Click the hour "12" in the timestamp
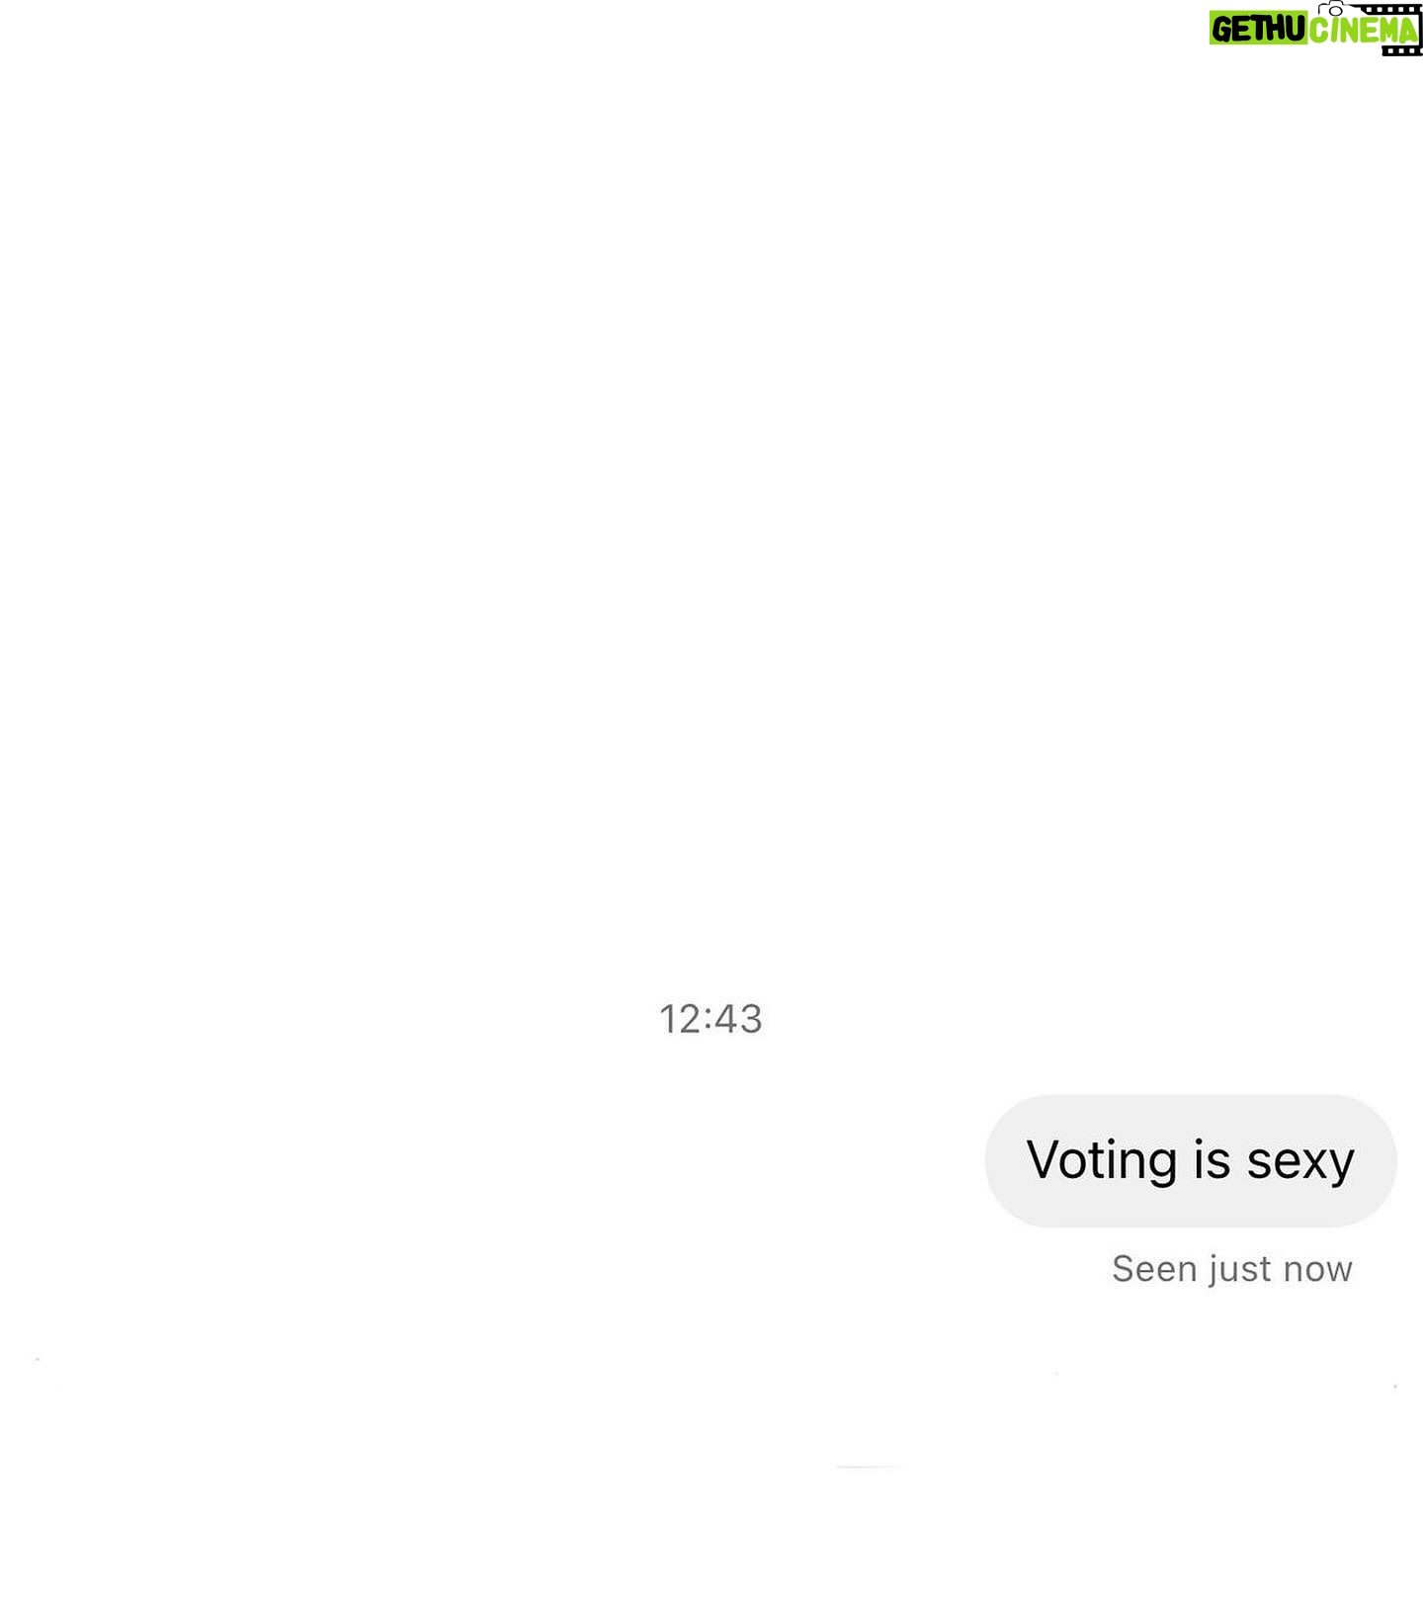1423x1605 pixels. (x=681, y=1019)
